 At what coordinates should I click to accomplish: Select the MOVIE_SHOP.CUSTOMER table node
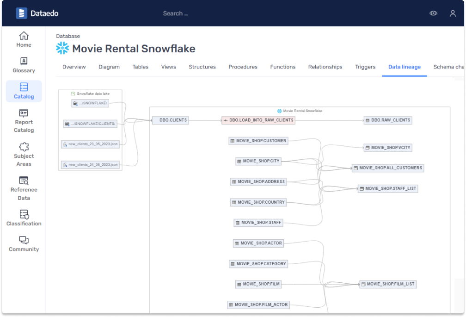[x=258, y=141]
